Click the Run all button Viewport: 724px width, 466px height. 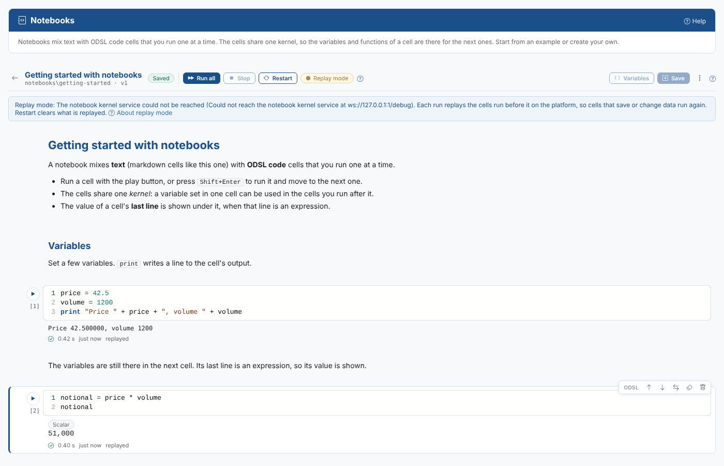(202, 78)
